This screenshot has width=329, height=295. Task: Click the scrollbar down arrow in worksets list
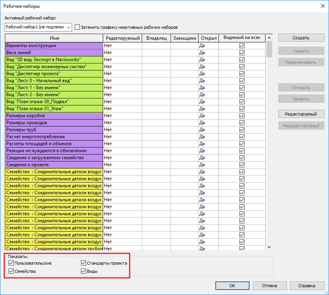pos(269,247)
